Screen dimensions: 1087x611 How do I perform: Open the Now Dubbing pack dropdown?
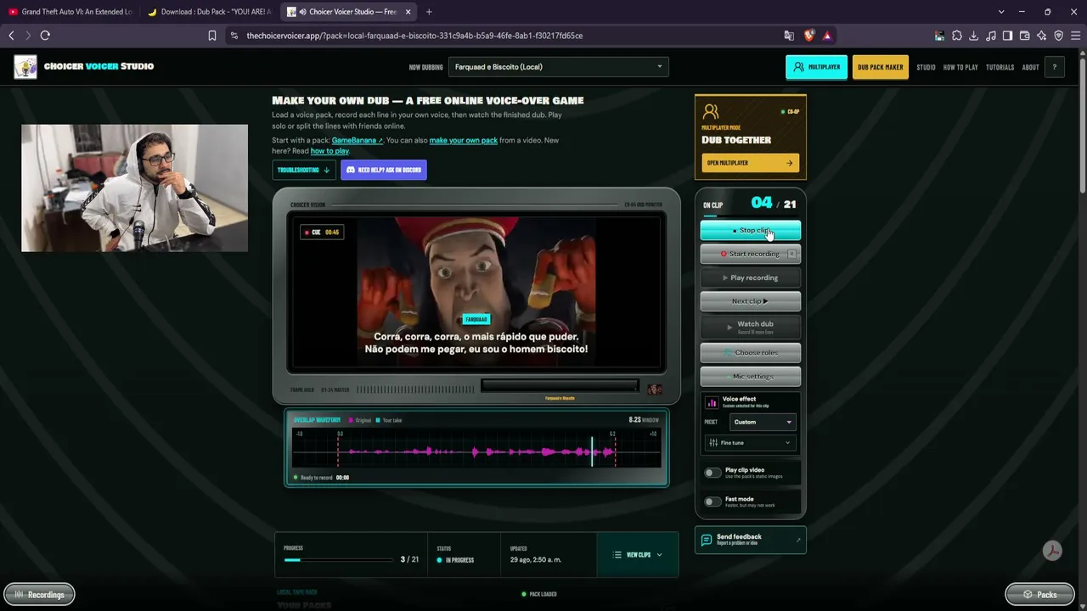[559, 67]
